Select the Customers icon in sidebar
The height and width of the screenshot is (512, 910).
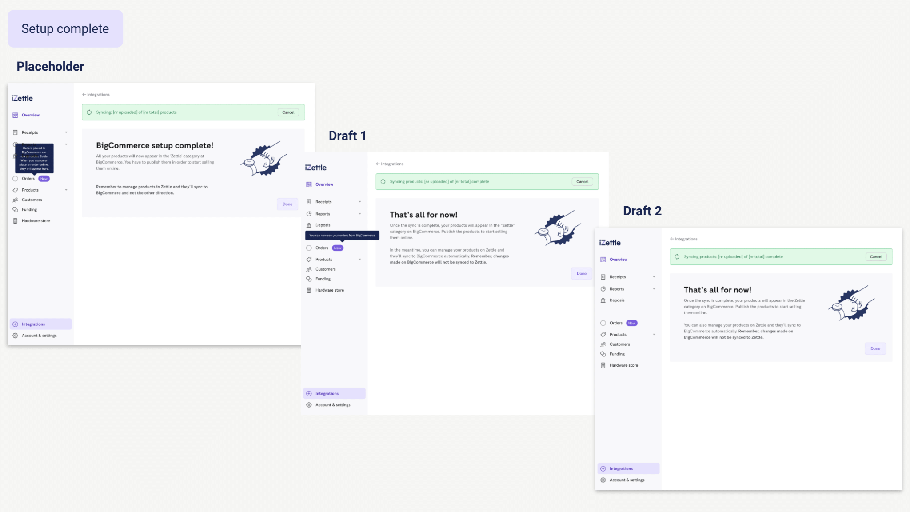[16, 200]
